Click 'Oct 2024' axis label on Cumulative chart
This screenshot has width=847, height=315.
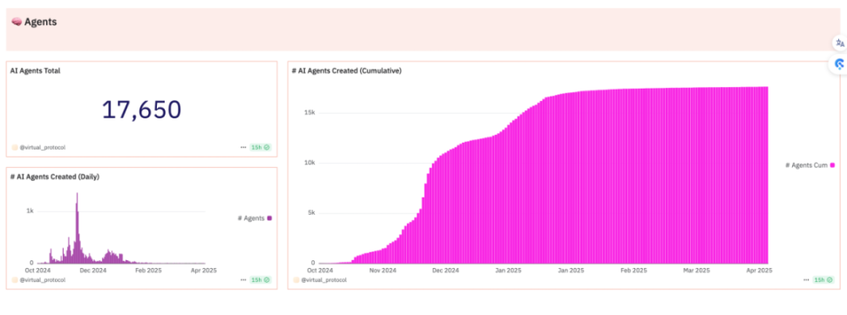(x=321, y=271)
